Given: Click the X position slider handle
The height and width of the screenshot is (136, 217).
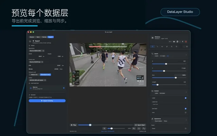Looking at the screenshot, I should pos(166,64).
